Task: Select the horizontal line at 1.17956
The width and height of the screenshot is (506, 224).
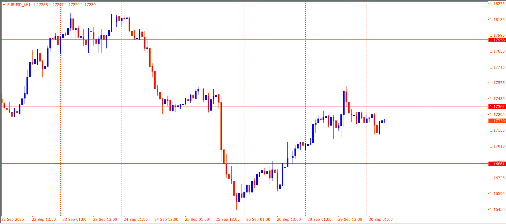Action: (x=223, y=40)
